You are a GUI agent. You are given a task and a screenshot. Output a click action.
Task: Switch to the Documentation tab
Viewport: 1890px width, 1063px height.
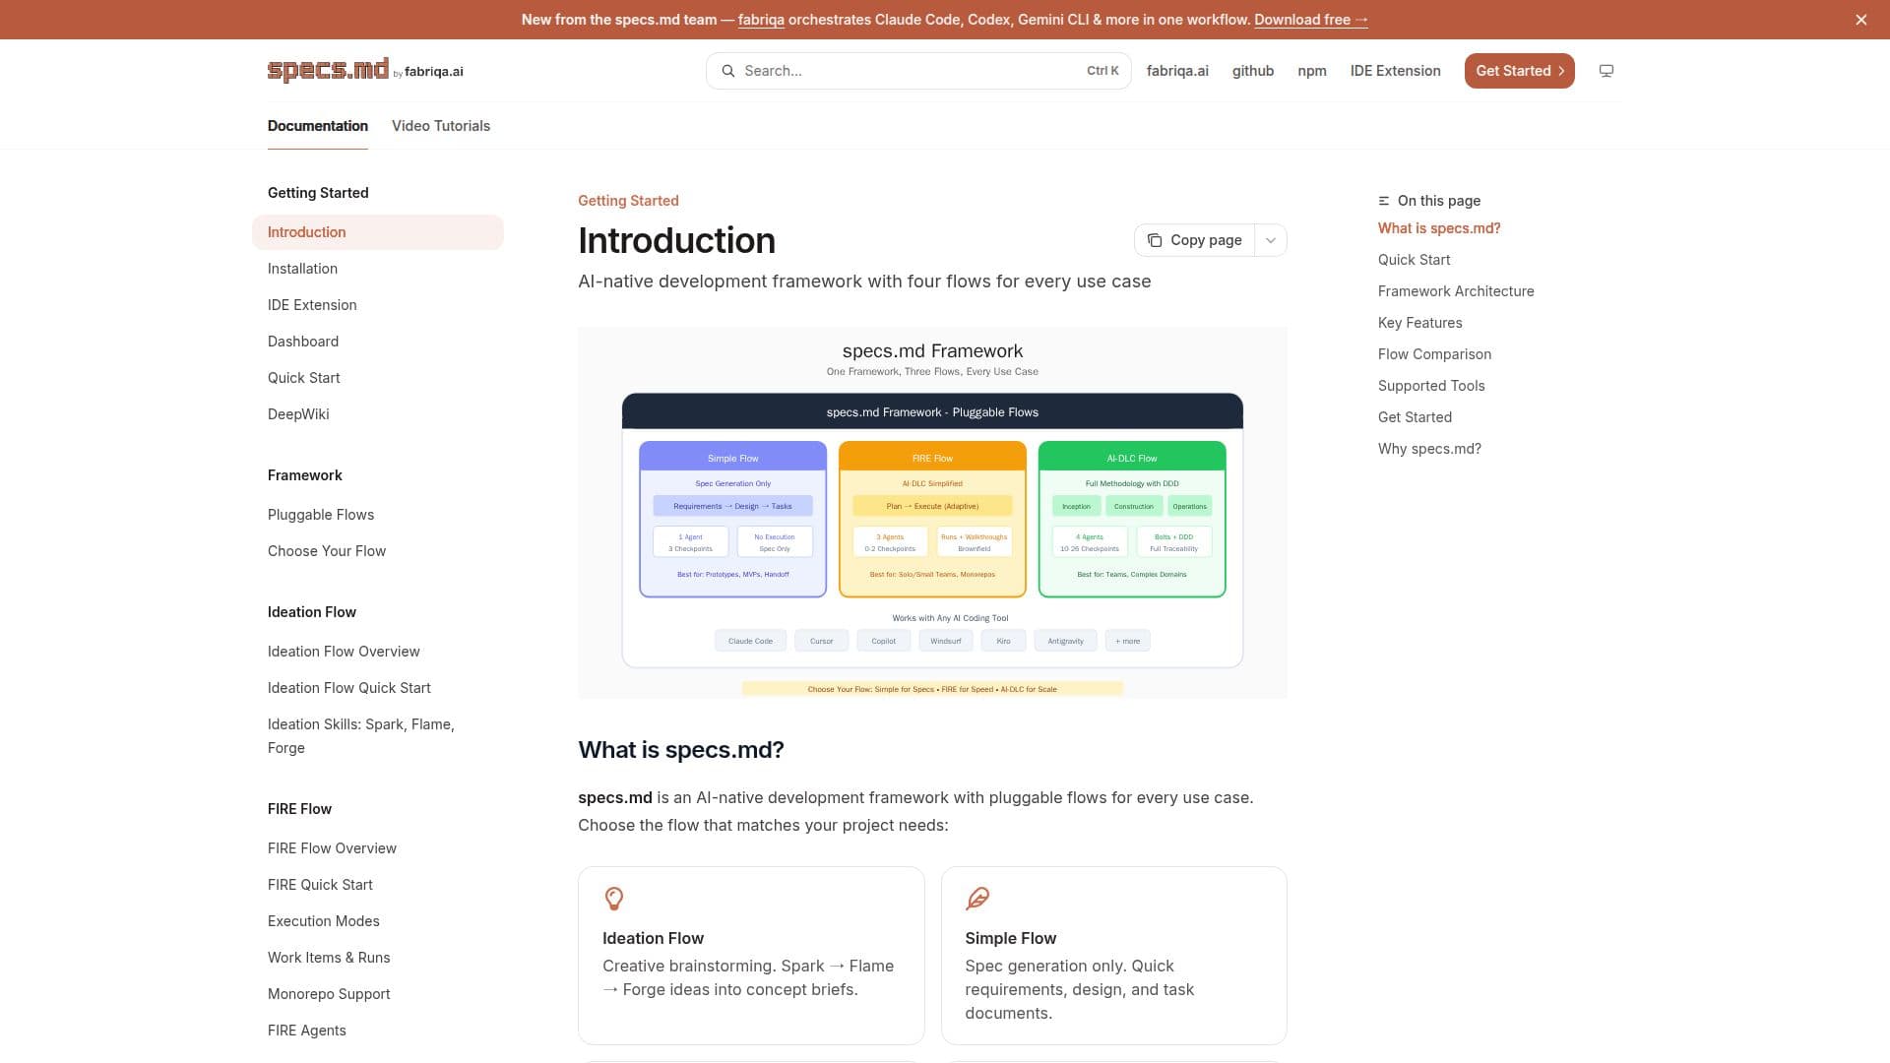(318, 126)
